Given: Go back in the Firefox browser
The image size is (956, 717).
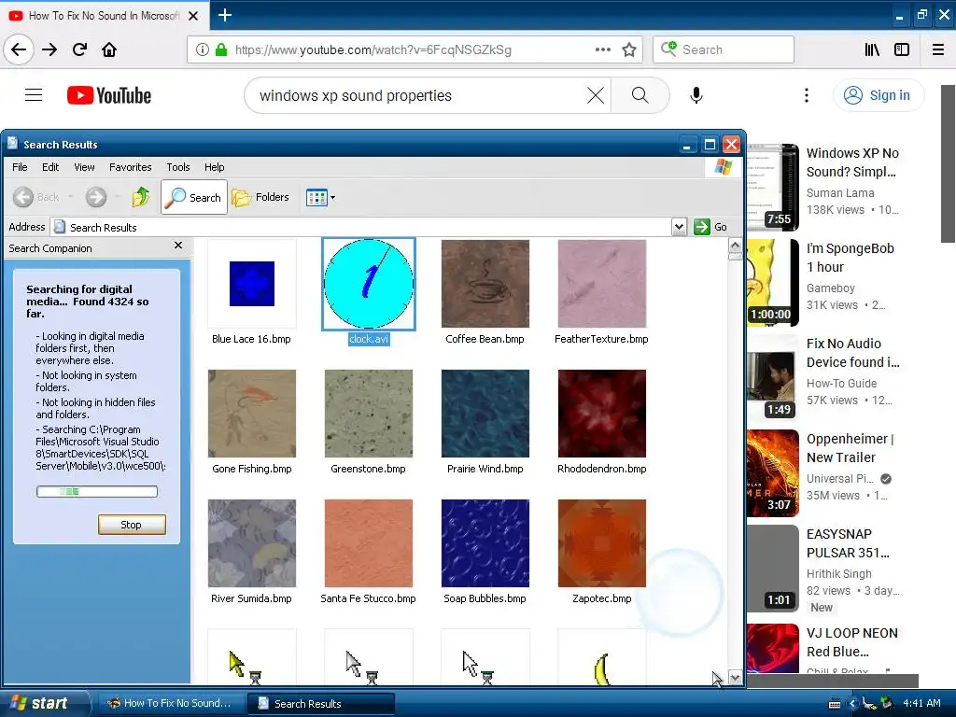Looking at the screenshot, I should click(19, 49).
